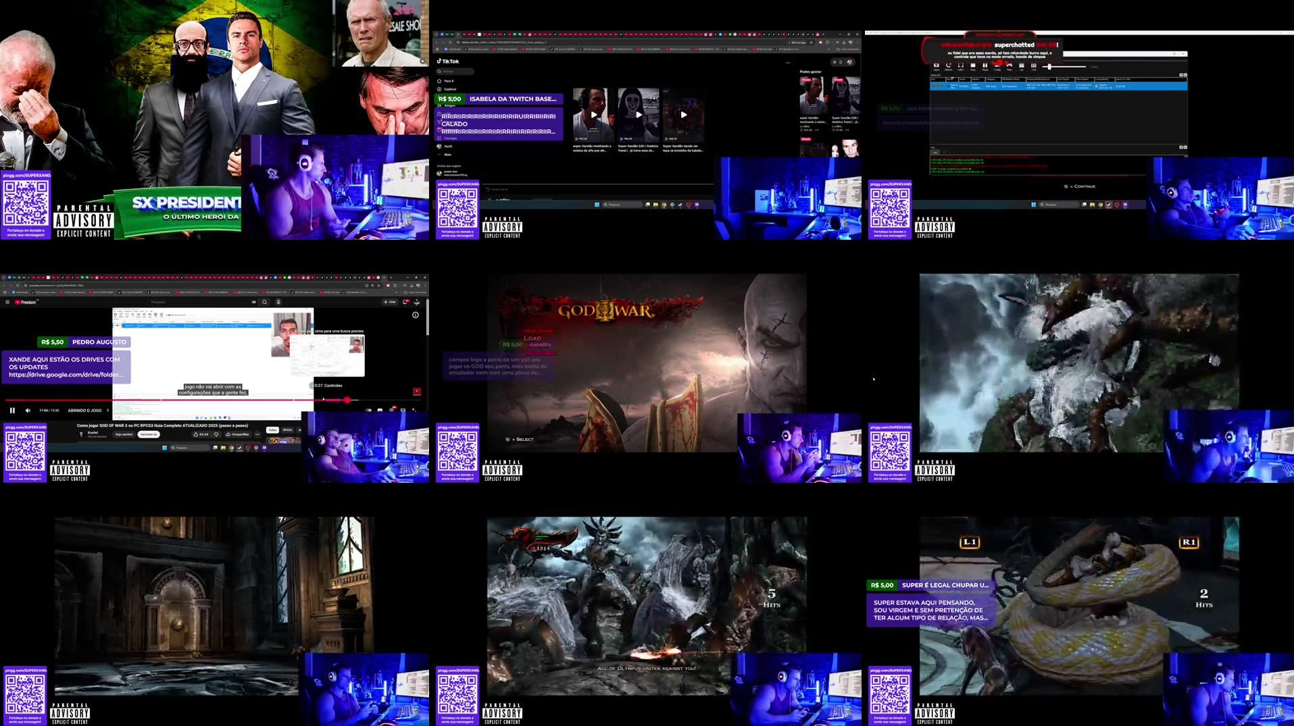Screen dimensions: 1294x726
Task: Select the Log tab in RPCS3
Action: (935, 151)
